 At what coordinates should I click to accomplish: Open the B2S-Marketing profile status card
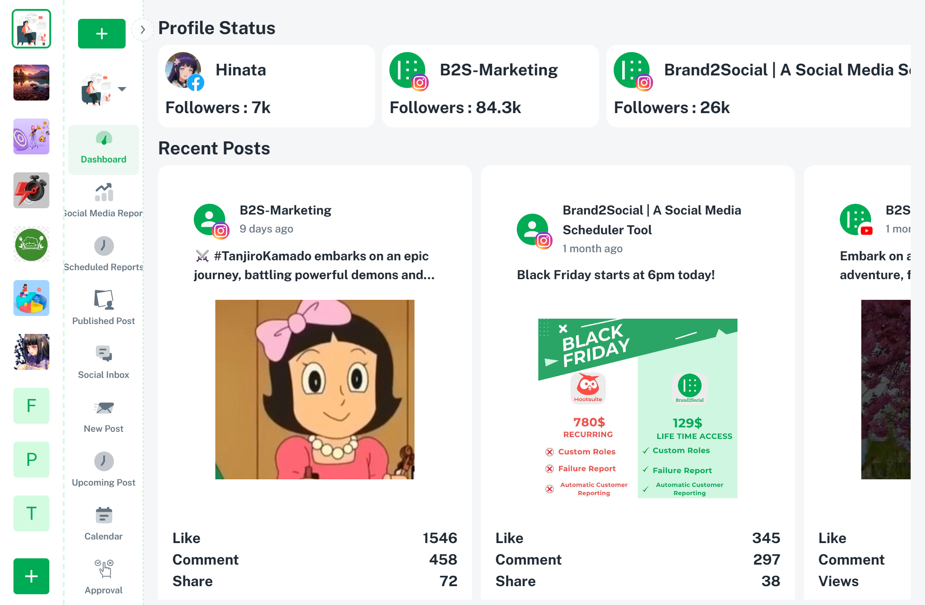[x=490, y=86]
